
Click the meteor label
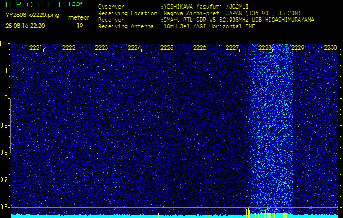click(79, 17)
